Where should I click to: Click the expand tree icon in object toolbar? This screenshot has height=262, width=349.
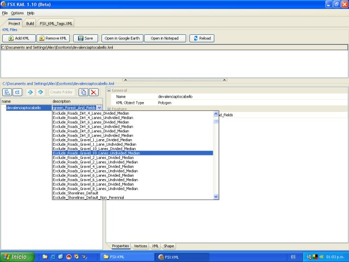7,92
